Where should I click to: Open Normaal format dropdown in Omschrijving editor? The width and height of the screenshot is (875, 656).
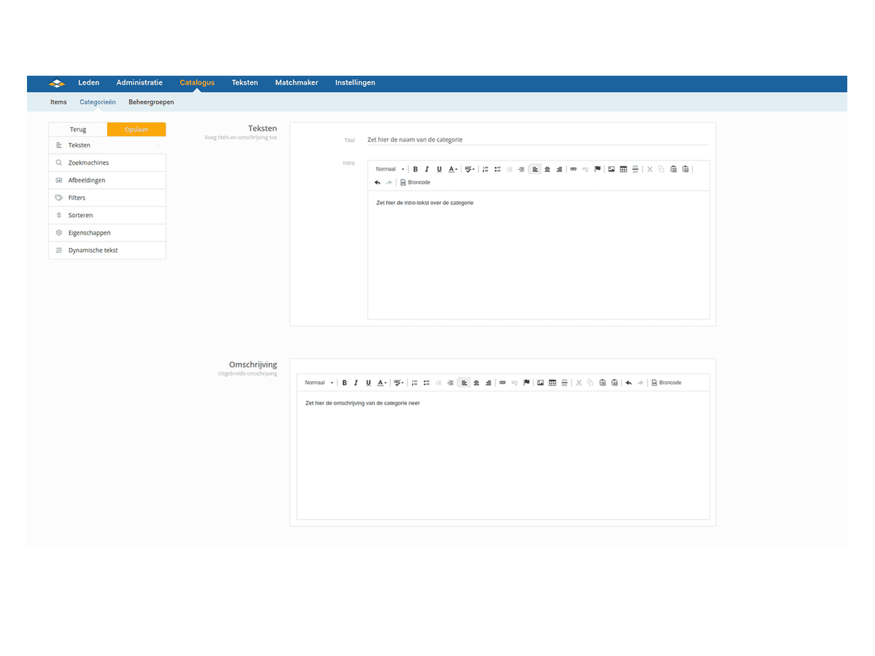point(319,383)
